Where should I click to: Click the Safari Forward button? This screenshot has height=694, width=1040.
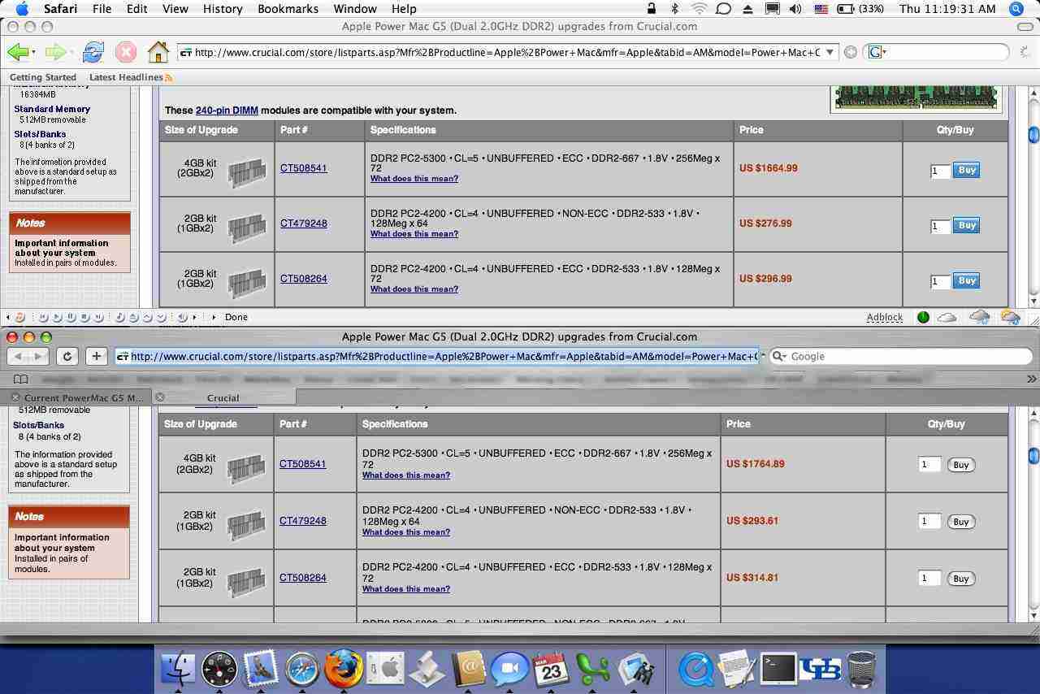(38, 356)
